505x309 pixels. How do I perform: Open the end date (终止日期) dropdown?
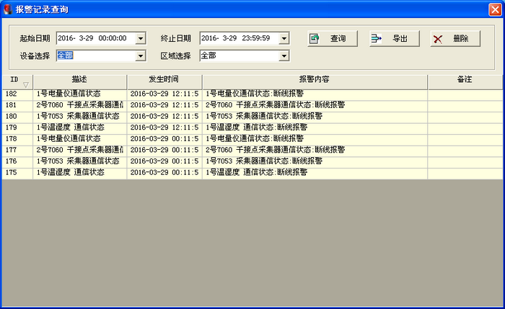pos(284,38)
